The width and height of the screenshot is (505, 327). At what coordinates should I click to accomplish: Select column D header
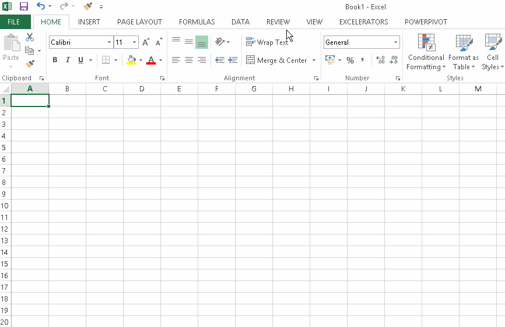[x=142, y=89]
